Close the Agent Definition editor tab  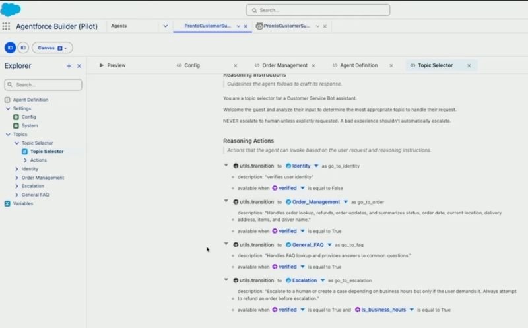(x=391, y=66)
